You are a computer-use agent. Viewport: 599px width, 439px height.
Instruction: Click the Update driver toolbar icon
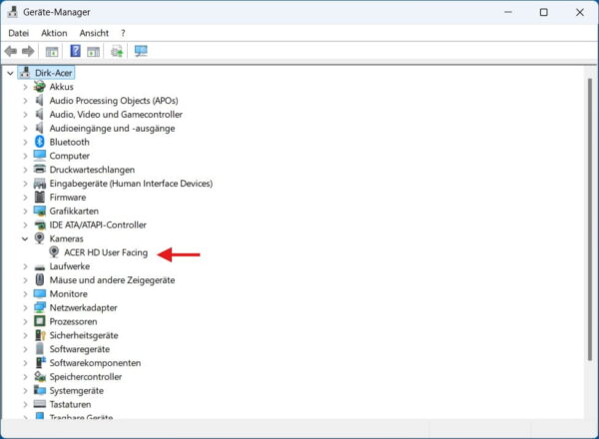pos(117,51)
